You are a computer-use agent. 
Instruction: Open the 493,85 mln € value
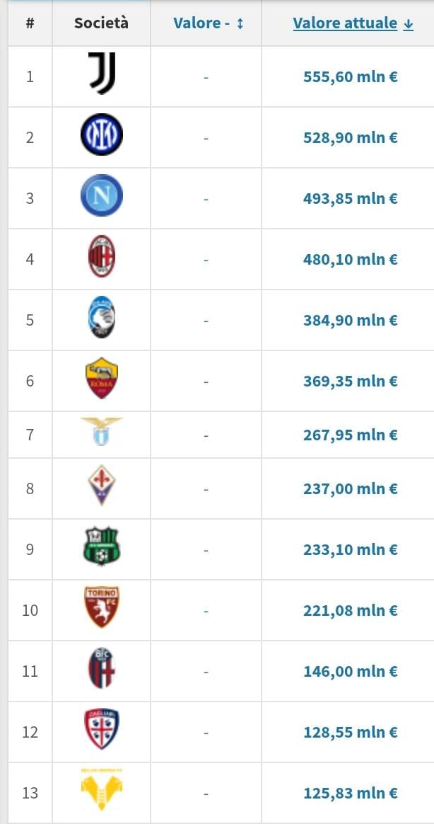click(350, 198)
